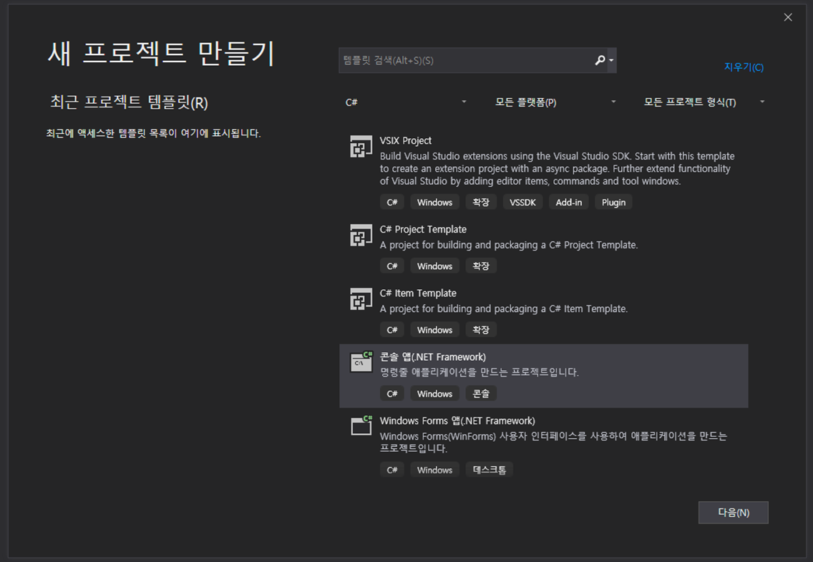
Task: Click the 데스크톱 tag on Windows Forms
Action: click(x=489, y=470)
